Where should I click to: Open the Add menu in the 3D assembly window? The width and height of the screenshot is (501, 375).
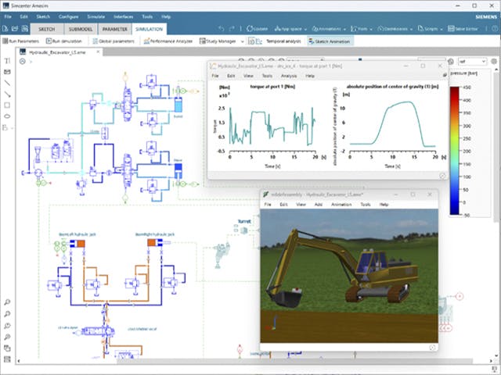[x=319, y=205]
